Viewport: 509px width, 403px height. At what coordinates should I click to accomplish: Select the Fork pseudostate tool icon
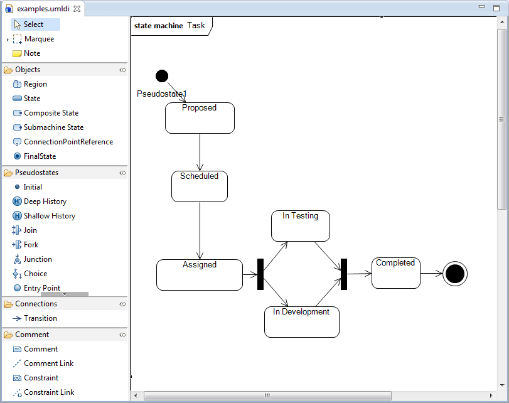pos(17,245)
